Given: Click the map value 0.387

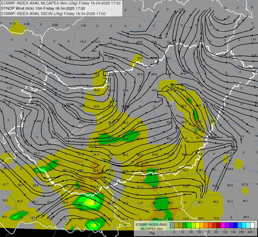Looking at the screenshot, I should tap(199, 170).
